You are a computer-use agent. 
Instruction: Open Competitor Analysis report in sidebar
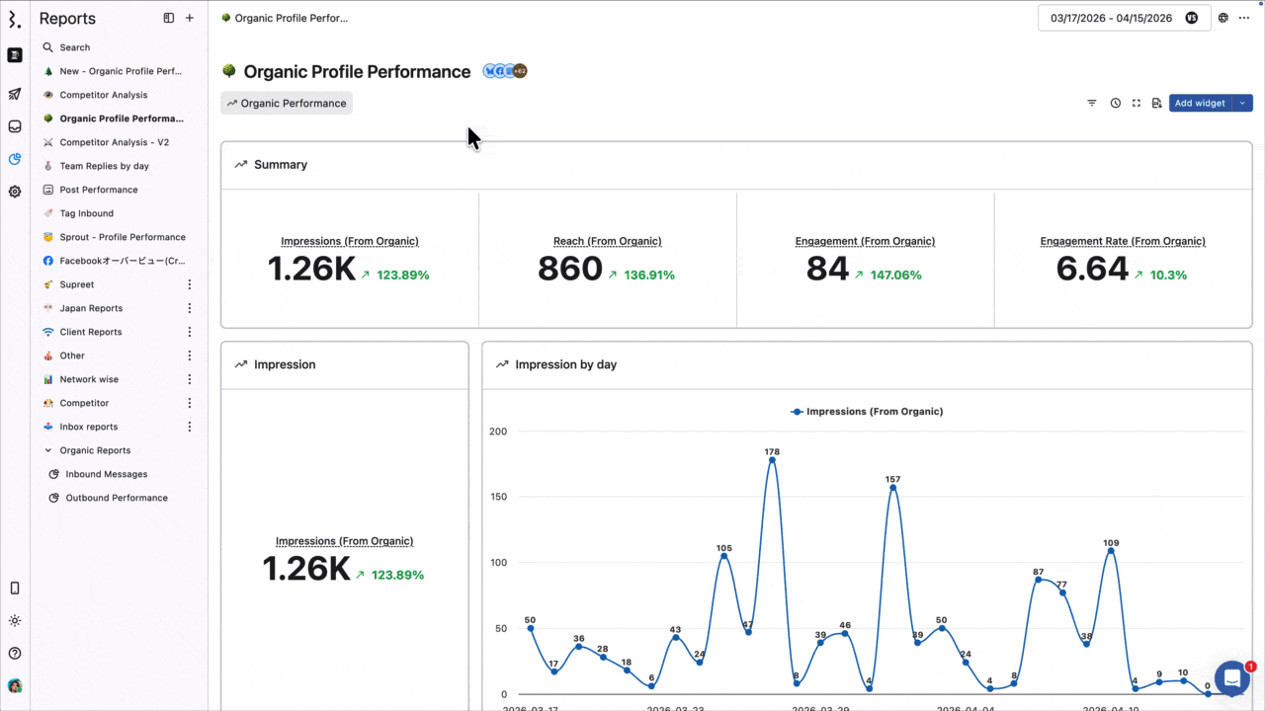click(103, 95)
